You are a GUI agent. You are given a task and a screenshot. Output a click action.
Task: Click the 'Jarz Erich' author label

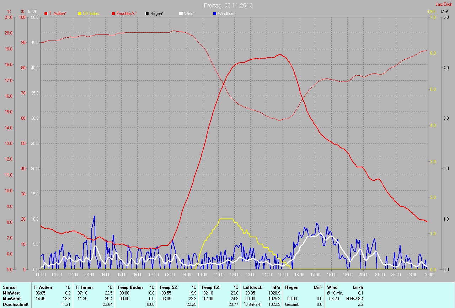(444, 4)
